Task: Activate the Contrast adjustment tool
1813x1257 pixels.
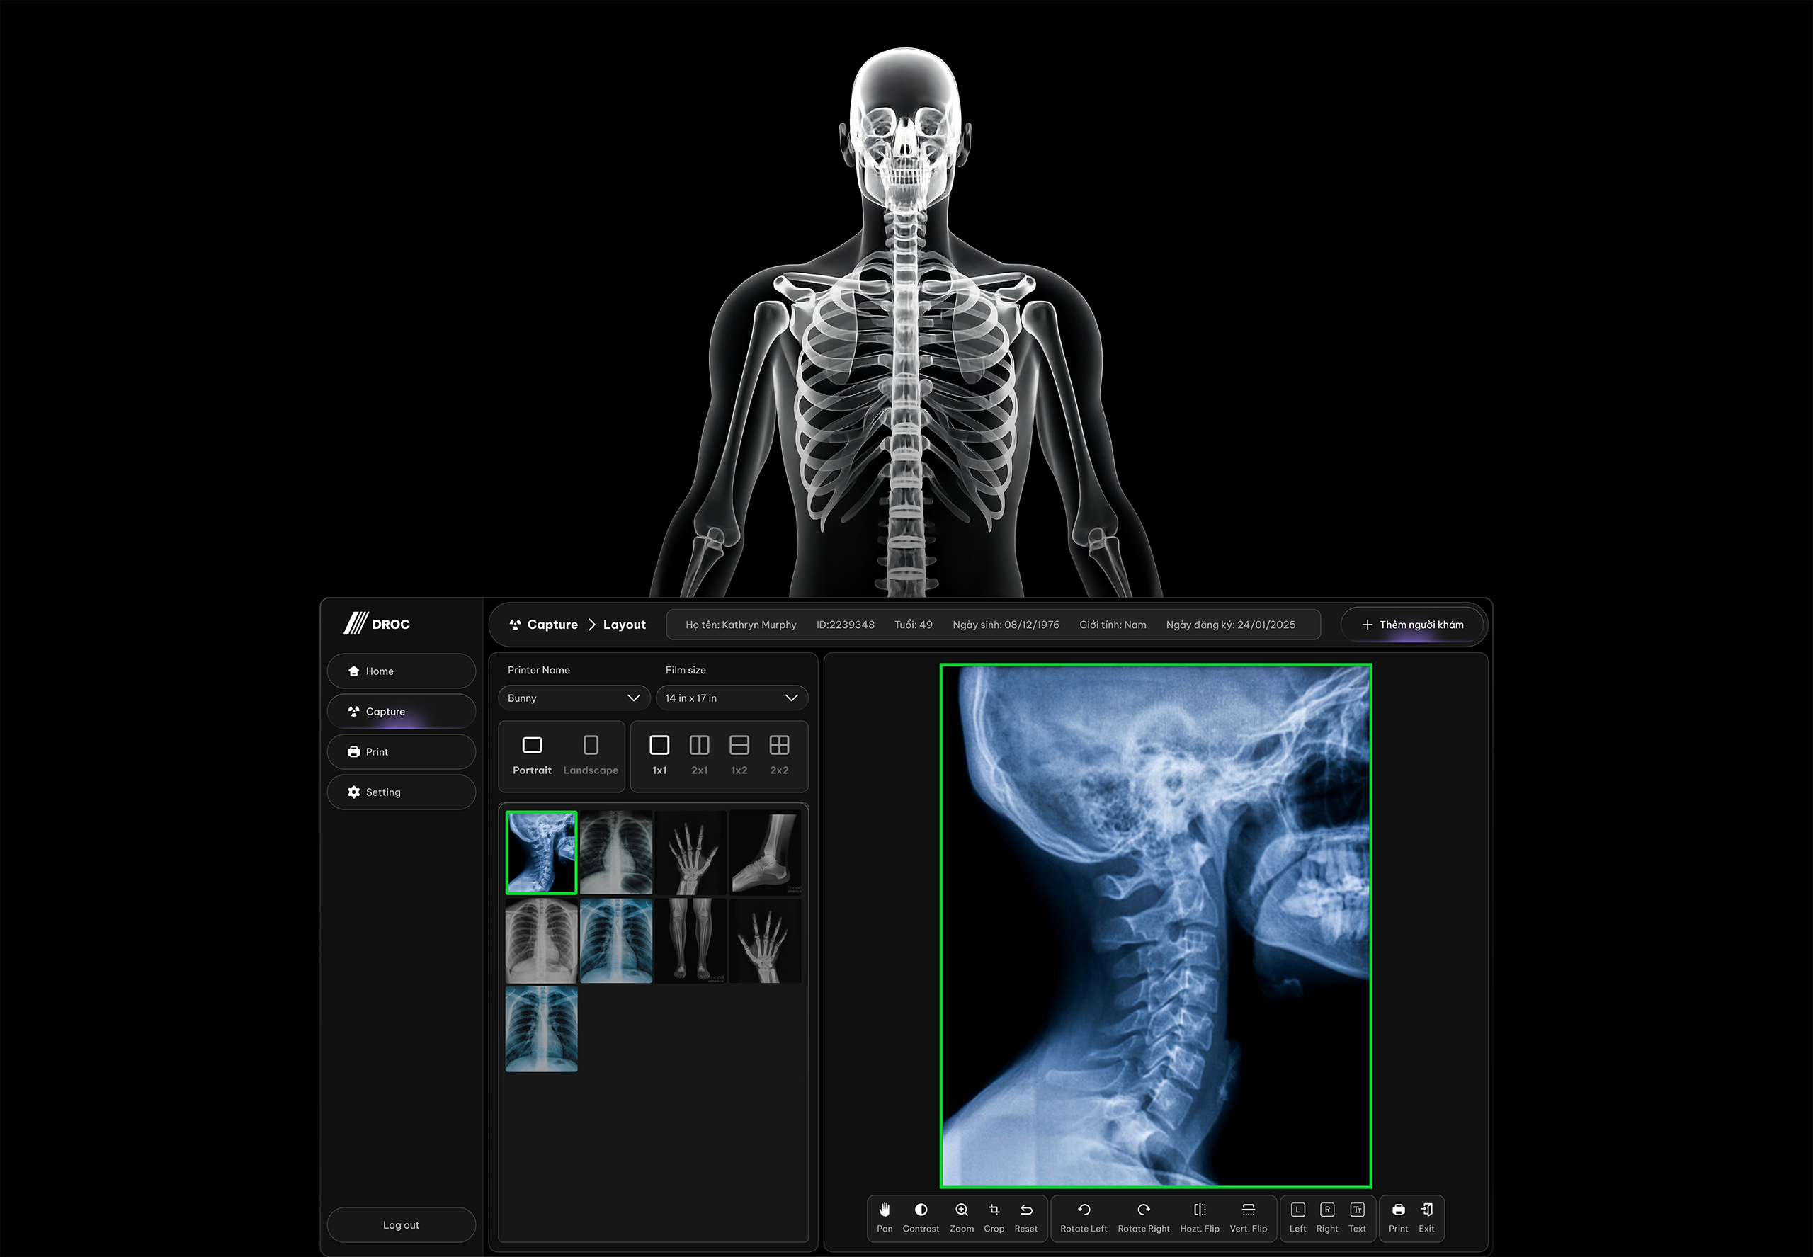Action: point(921,1216)
